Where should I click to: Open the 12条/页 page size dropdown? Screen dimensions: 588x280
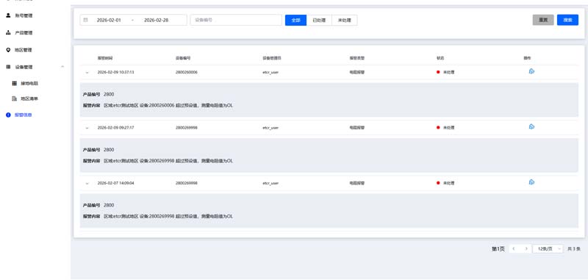(x=548, y=248)
